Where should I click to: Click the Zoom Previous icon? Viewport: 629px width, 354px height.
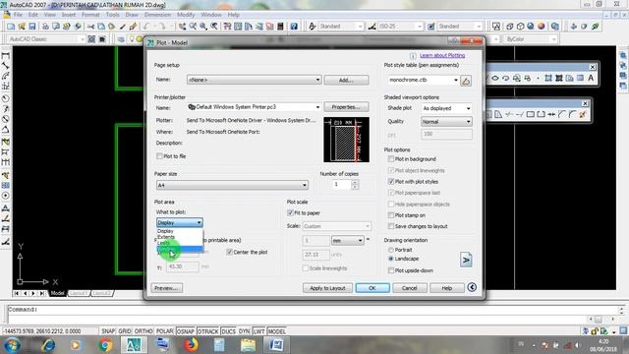[214, 27]
